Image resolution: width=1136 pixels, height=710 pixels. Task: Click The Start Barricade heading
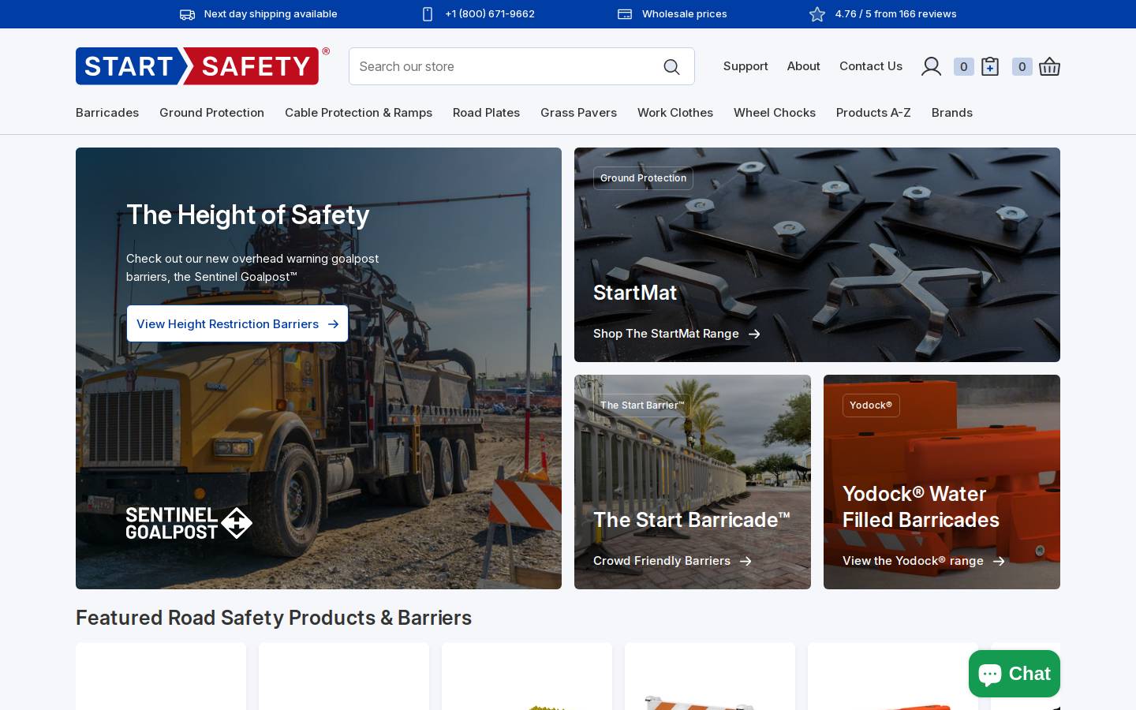click(692, 520)
